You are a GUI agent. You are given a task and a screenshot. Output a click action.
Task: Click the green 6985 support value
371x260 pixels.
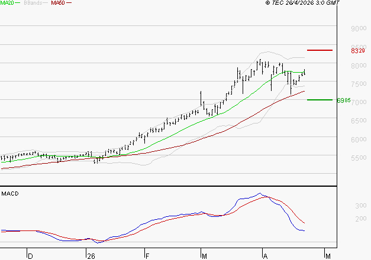(344, 100)
